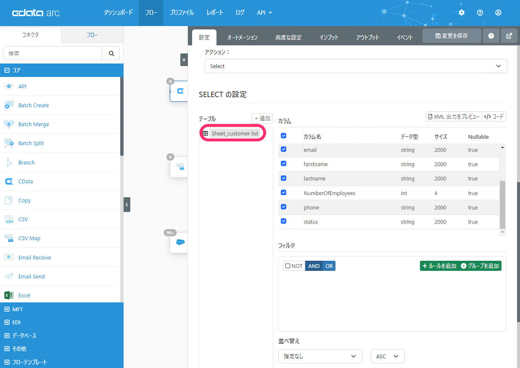This screenshot has width=520, height=368.
Task: Close the settings panel with X
Action: tap(184, 60)
